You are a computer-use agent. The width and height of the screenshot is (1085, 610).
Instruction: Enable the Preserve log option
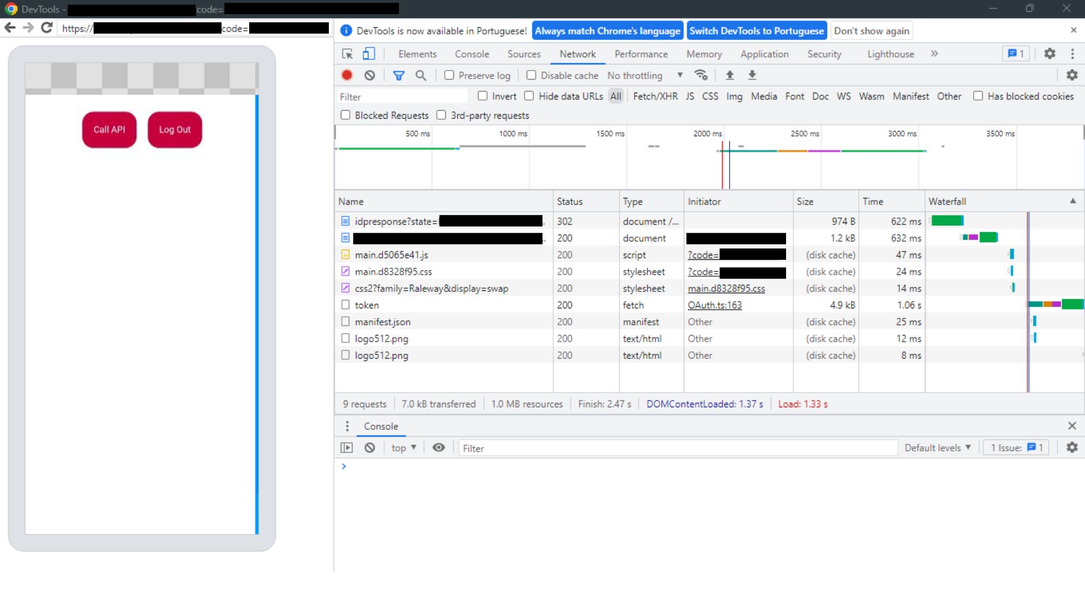click(448, 75)
